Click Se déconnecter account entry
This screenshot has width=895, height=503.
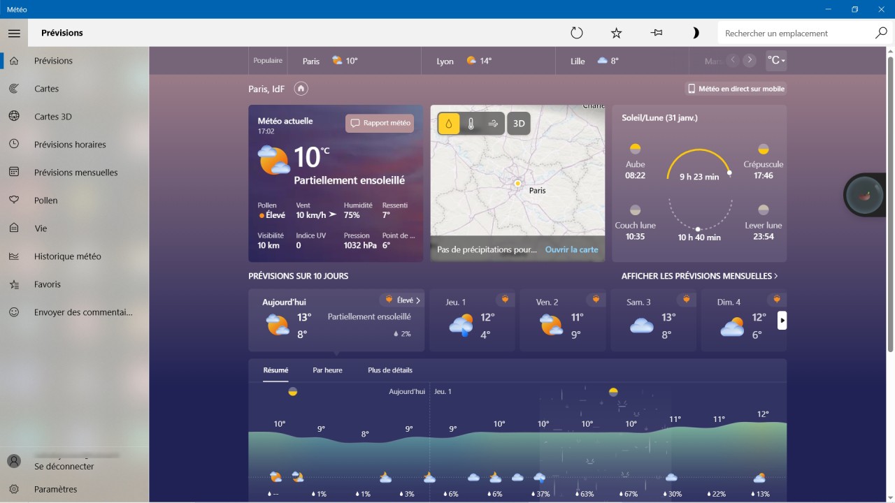coord(75,461)
